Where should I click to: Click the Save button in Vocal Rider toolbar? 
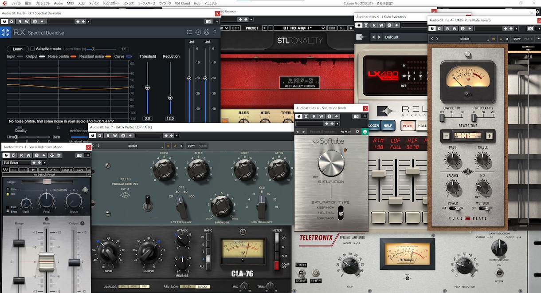80,170
